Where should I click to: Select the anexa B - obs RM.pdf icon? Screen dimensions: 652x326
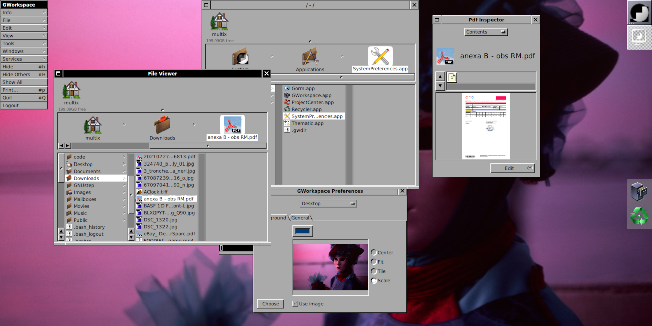pyautogui.click(x=232, y=124)
